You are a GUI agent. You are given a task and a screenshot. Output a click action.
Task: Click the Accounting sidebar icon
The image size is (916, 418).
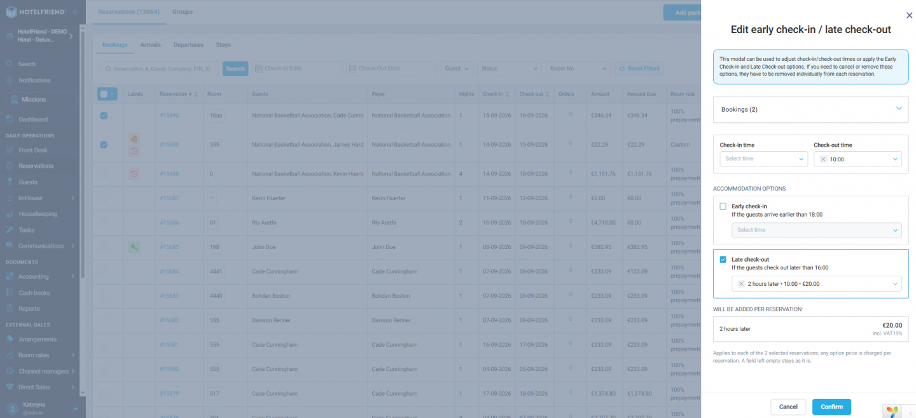pyautogui.click(x=10, y=276)
